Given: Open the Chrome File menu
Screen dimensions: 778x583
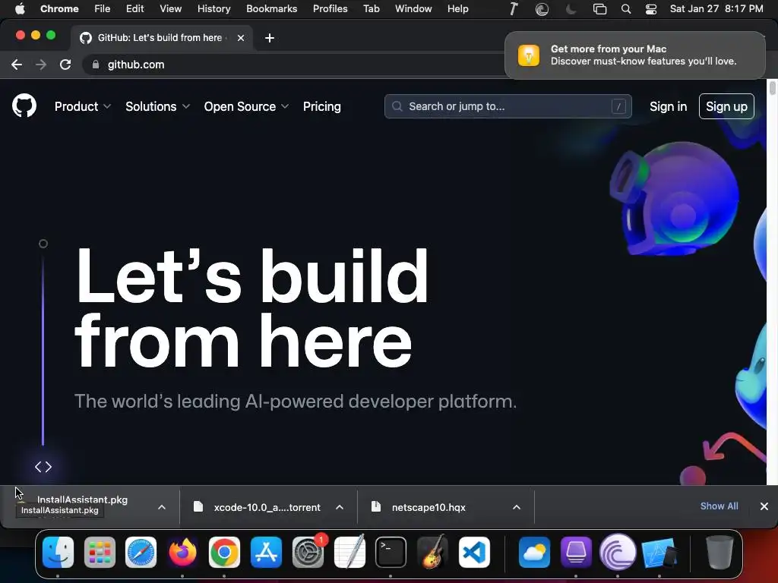Looking at the screenshot, I should tap(103, 8).
